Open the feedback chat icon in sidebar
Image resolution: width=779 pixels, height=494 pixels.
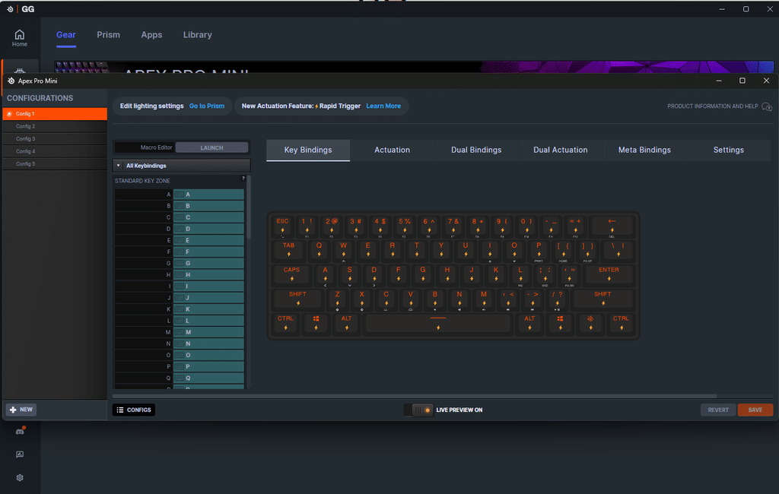point(20,454)
